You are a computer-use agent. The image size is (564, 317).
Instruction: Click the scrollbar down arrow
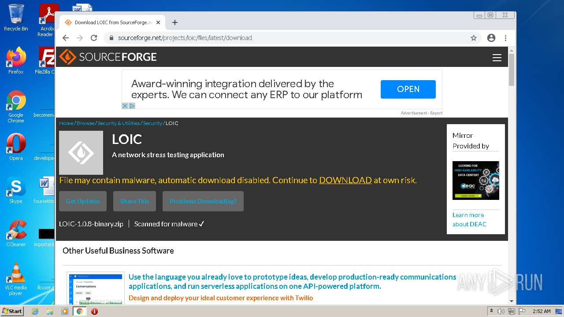coord(512,301)
